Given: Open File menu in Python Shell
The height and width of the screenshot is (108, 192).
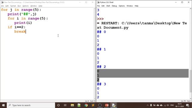Looking at the screenshot, I should click(x=98, y=6).
